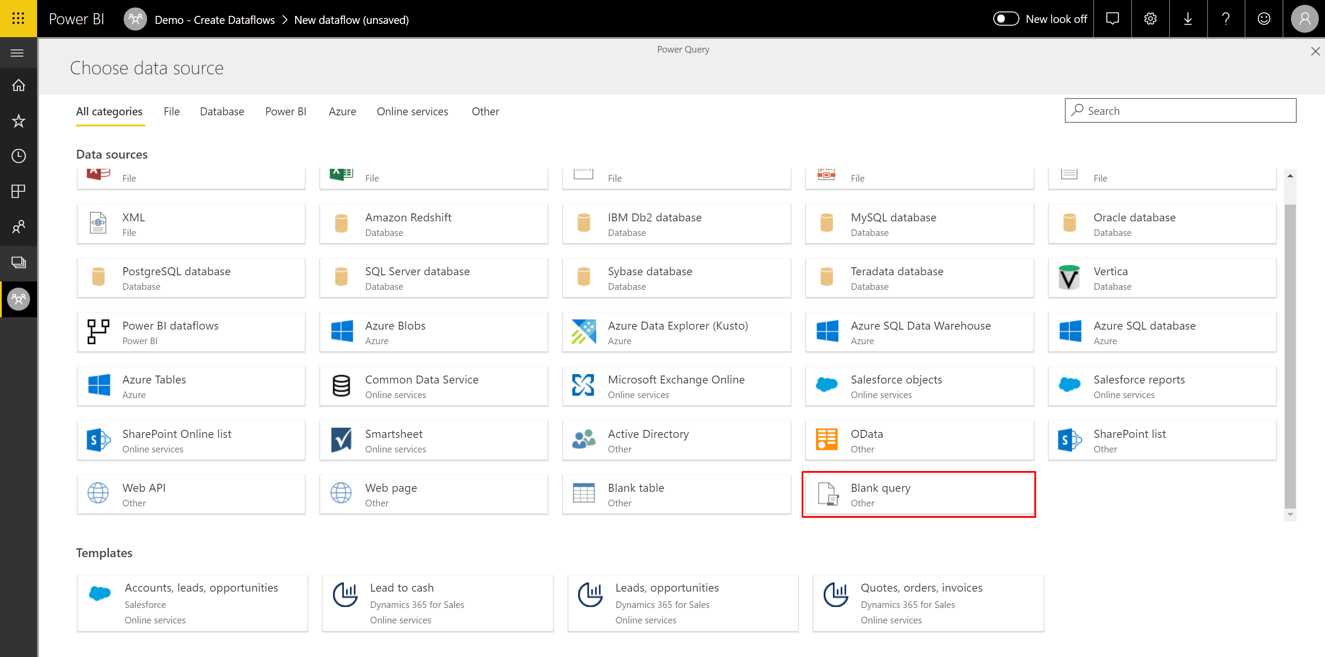
Task: Select the MySQL database card
Action: tap(919, 224)
